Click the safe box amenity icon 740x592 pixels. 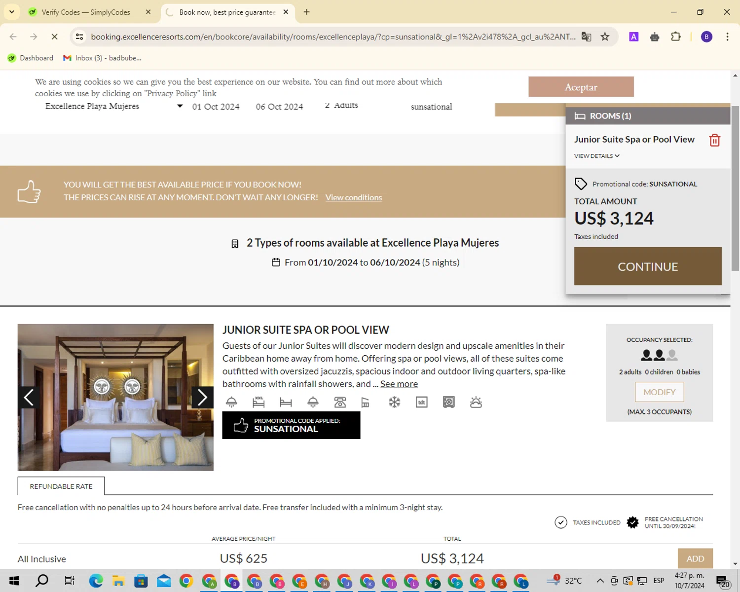click(x=448, y=402)
